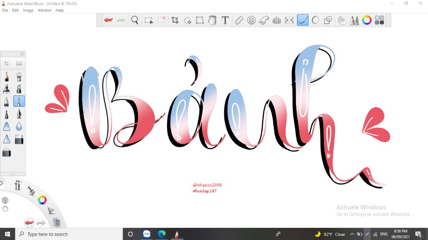Open the Brush Palette from toolbar
This screenshot has height=240, width=428.
pyautogui.click(x=354, y=20)
